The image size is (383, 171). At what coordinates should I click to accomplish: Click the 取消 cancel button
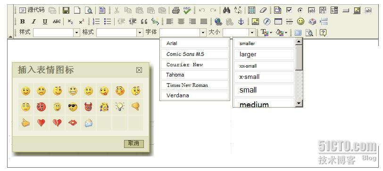(134, 143)
